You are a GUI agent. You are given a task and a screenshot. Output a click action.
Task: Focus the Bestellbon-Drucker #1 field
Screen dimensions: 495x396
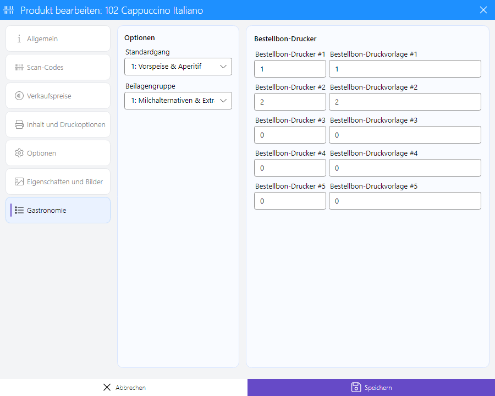(x=290, y=69)
